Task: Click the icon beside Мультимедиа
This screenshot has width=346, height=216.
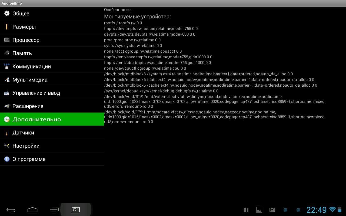Action: point(7,80)
